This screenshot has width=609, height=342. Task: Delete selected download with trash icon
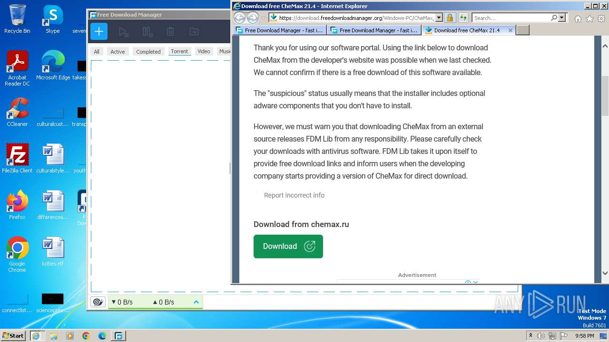[x=170, y=32]
